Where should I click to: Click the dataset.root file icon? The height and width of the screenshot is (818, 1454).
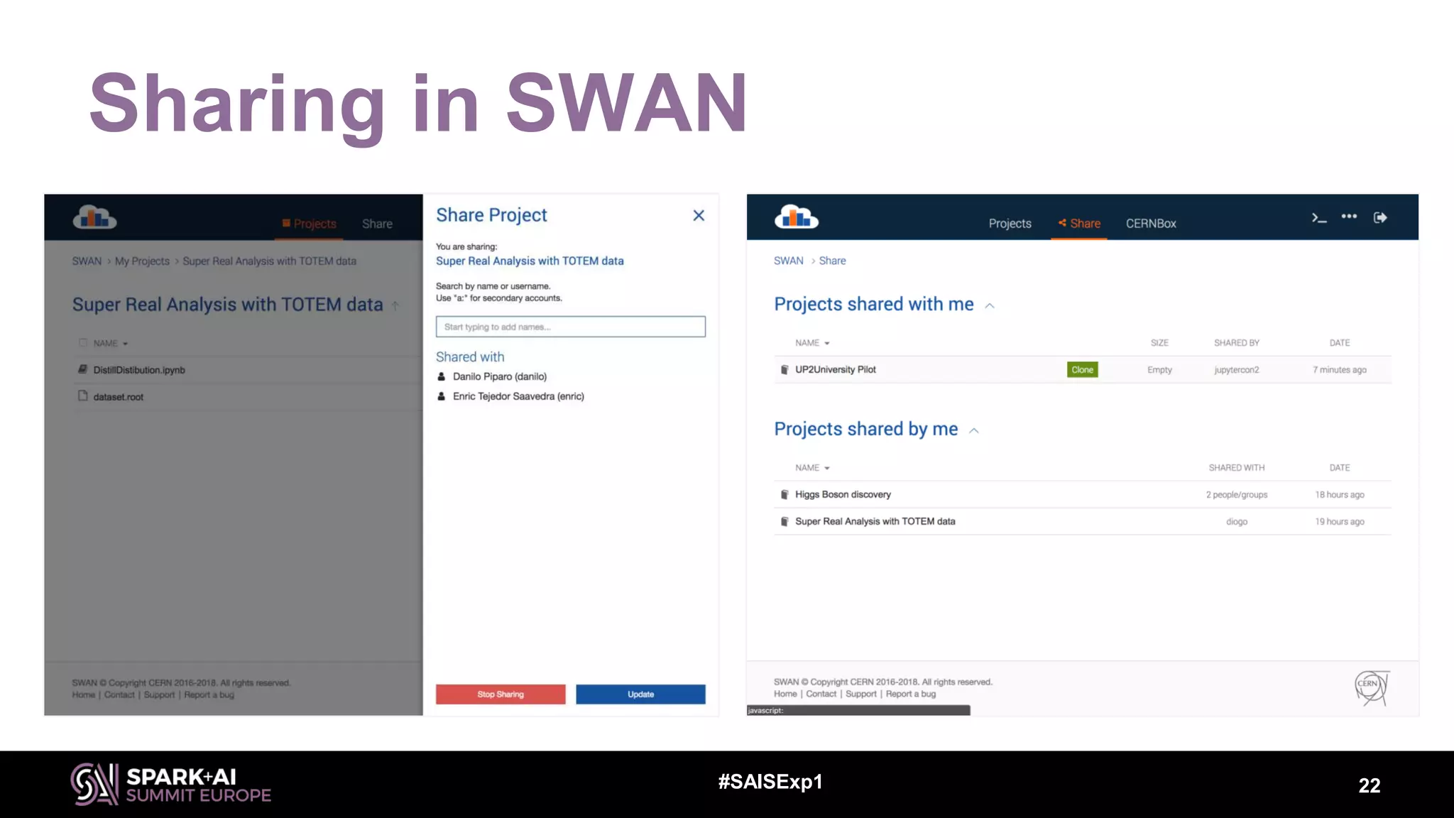pyautogui.click(x=83, y=396)
